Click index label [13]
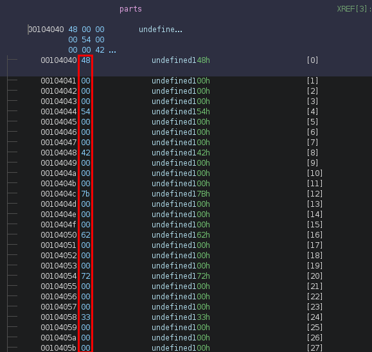372x352 pixels. (x=315, y=204)
